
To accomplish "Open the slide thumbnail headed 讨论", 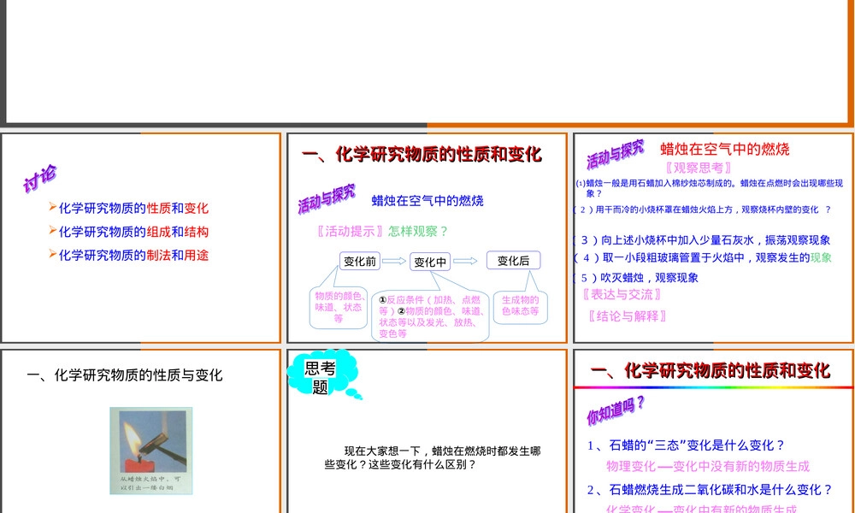I will coord(141,238).
